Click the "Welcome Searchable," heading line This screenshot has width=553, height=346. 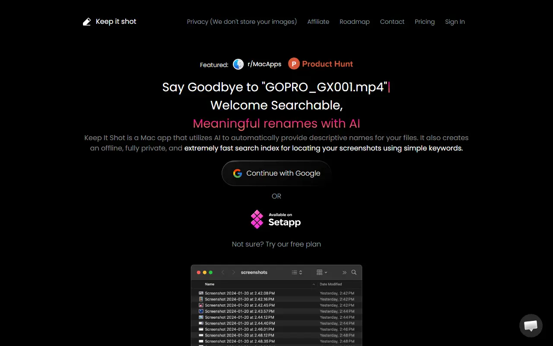pyautogui.click(x=276, y=105)
